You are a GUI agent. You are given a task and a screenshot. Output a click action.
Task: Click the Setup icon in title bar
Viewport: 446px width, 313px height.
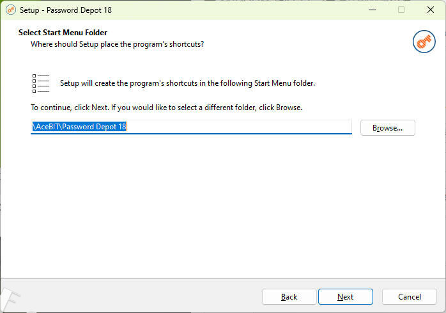(10, 10)
